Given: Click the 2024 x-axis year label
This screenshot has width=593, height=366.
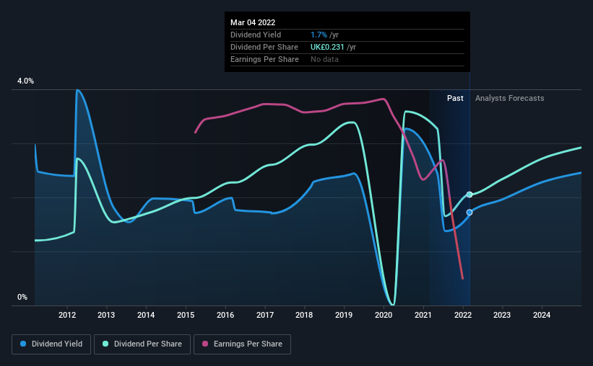Looking at the screenshot, I should coord(542,315).
